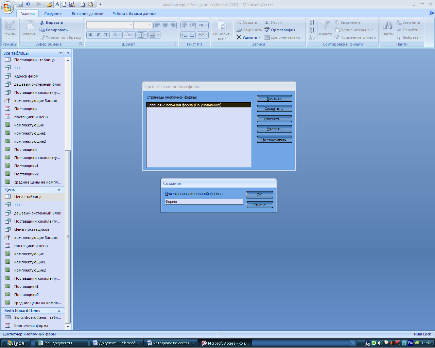Open the Выделение filter dropdown
The height and width of the screenshot is (348, 435).
[349, 22]
